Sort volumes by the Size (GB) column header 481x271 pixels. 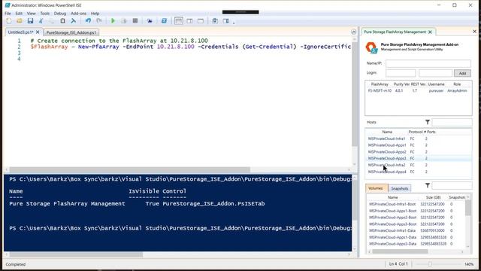tap(433, 197)
